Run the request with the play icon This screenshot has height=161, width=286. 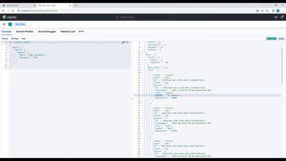click(x=124, y=42)
